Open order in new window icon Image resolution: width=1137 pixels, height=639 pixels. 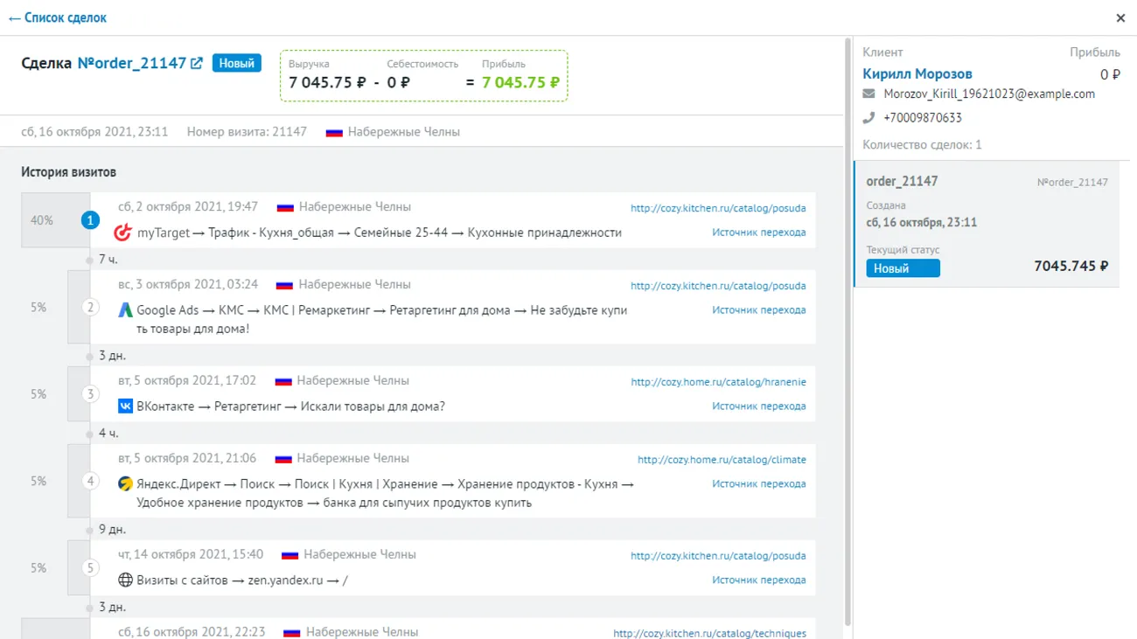197,63
